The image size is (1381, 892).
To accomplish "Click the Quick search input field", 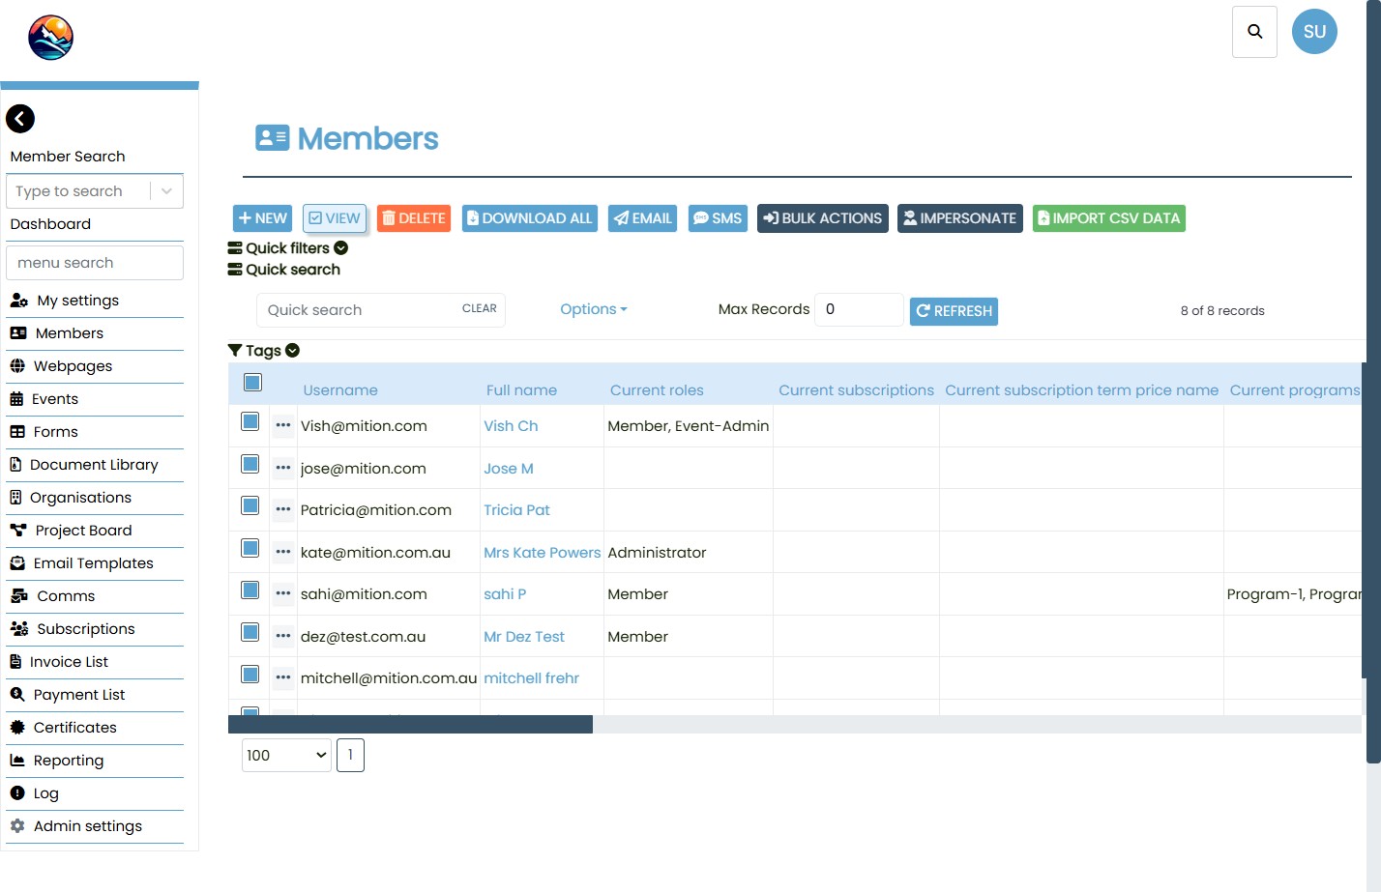I will [x=358, y=310].
